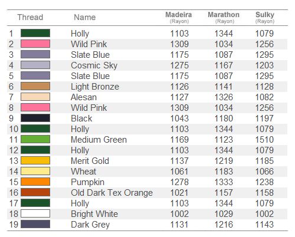Screen dimensions: 295x237
Task: Click Madeira code 1278 for Pumpkin
Action: (179, 182)
